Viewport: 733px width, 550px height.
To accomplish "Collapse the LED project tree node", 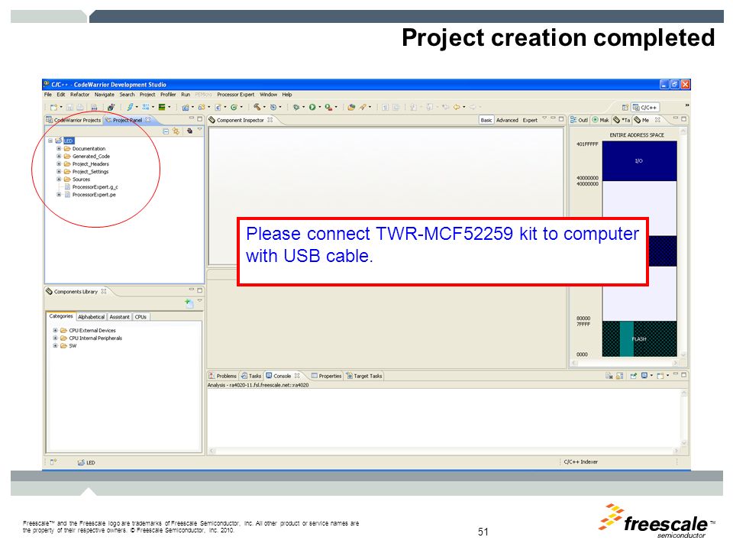I will coord(50,141).
